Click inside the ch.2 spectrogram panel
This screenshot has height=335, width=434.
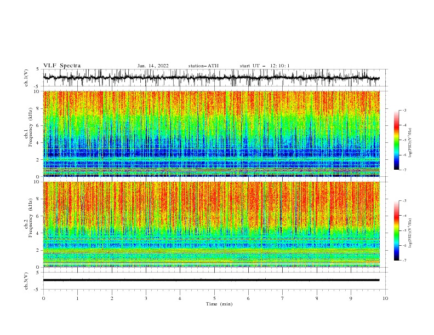[x=211, y=224]
